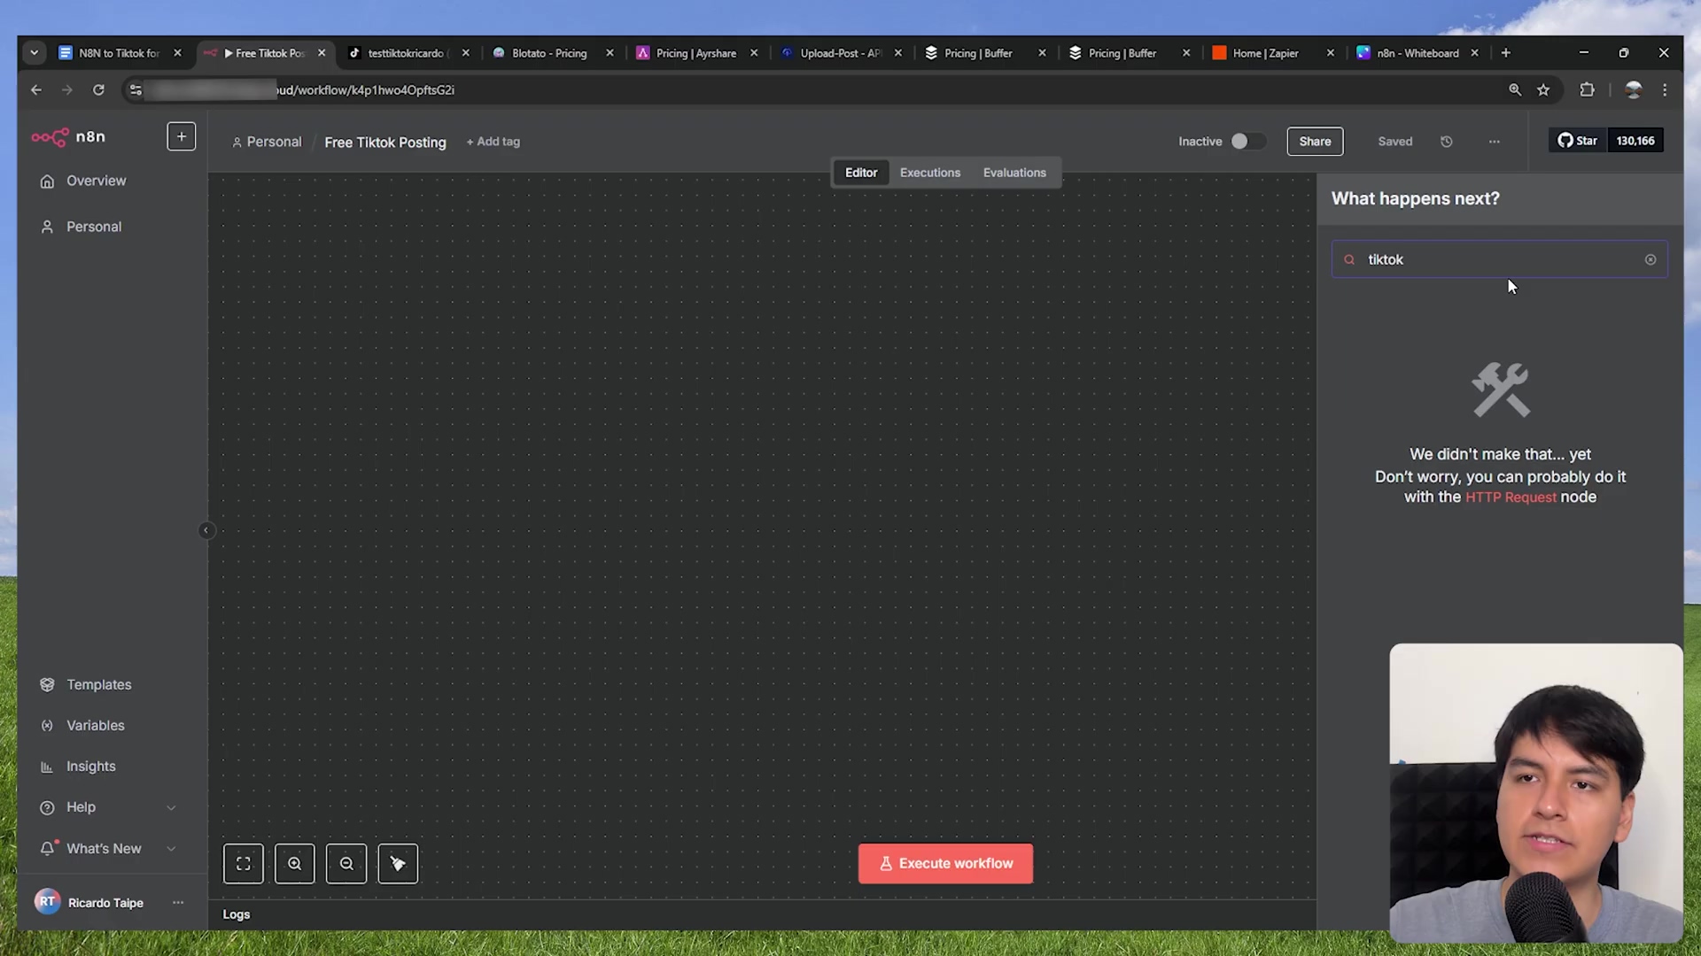Open the Ricardo Taipe user options (three dots)
Screen dimensions: 1701x956
coord(178,902)
